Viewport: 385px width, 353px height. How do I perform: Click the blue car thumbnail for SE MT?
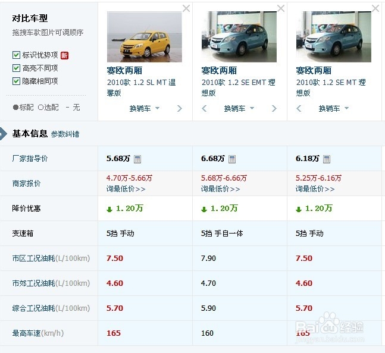click(x=334, y=37)
